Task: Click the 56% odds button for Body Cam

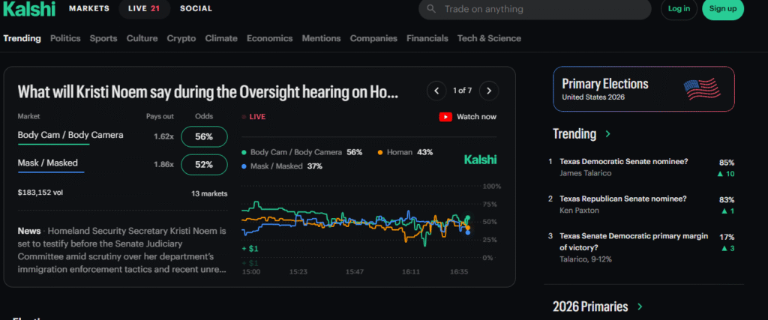Action: pyautogui.click(x=204, y=137)
